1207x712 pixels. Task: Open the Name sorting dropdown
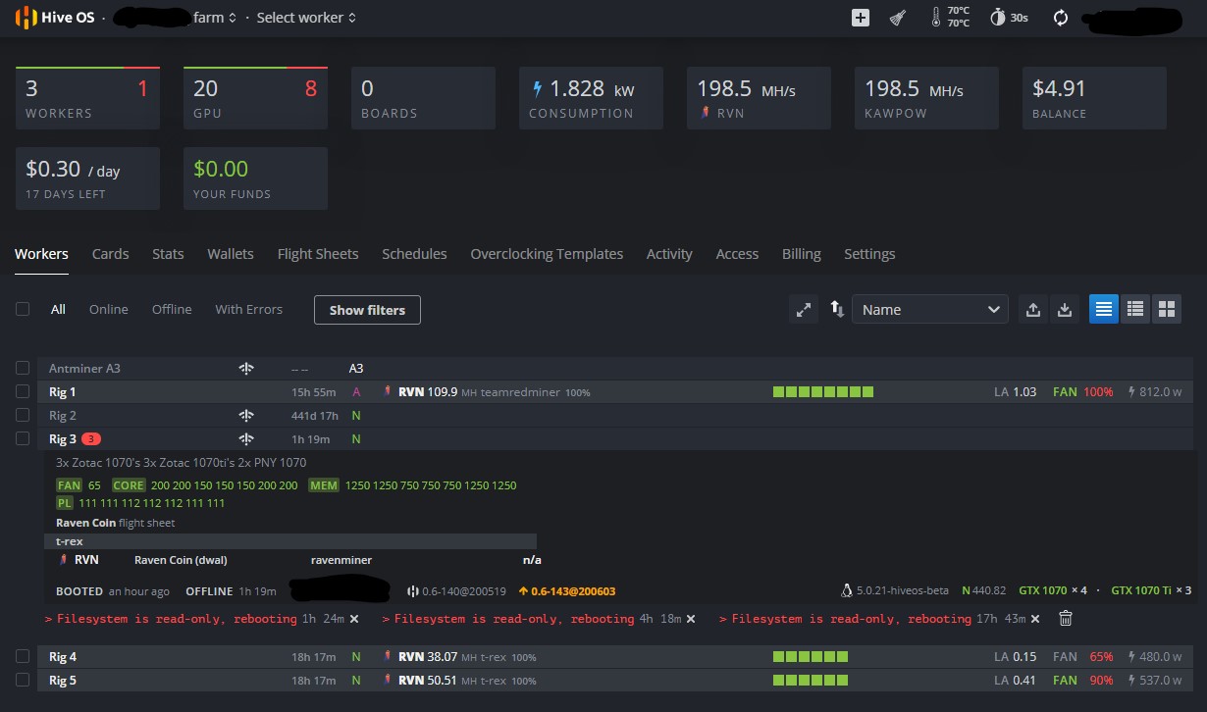928,309
